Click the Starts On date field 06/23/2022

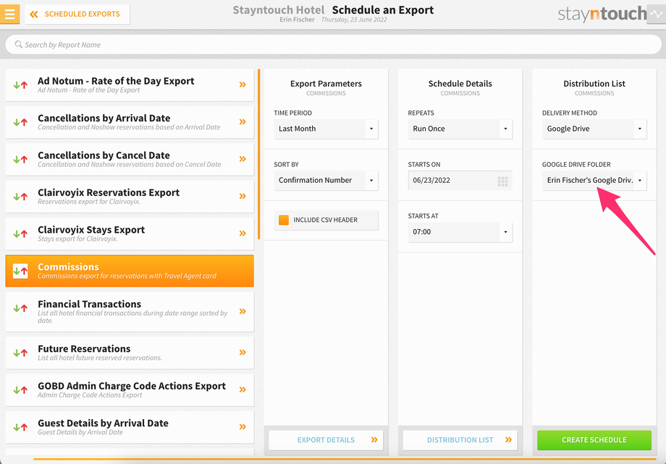pos(460,180)
